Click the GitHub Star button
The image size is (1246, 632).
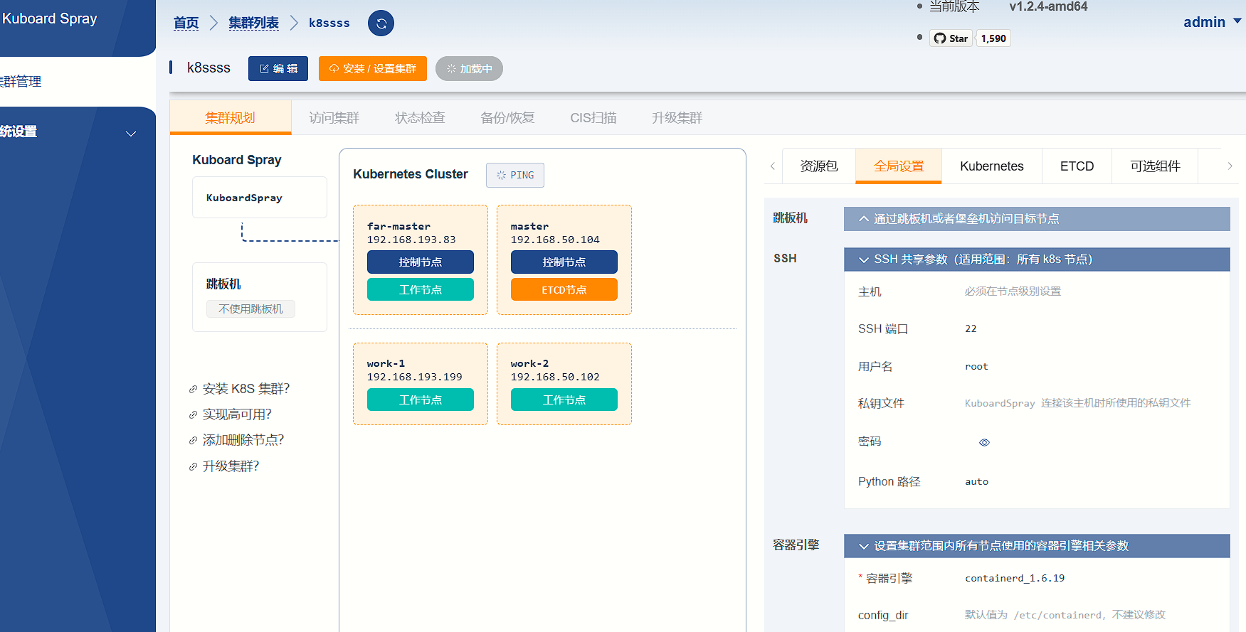coord(951,38)
